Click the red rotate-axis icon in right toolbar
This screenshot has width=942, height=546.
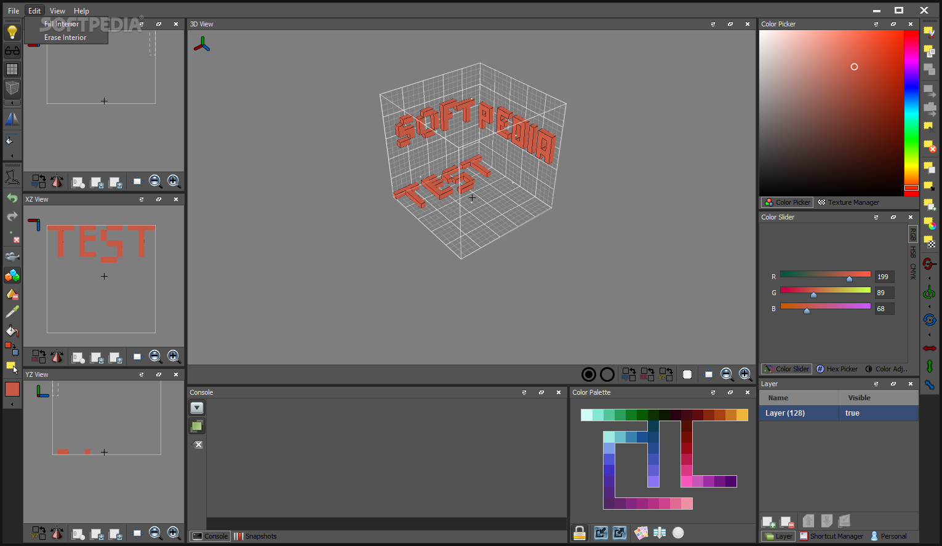[930, 264]
